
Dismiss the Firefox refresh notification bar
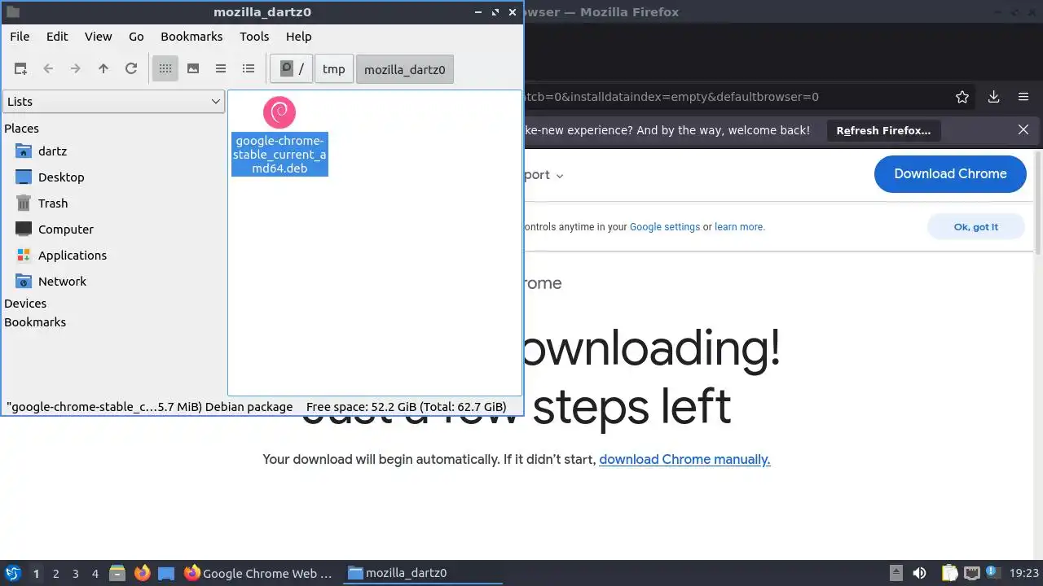click(x=1023, y=130)
